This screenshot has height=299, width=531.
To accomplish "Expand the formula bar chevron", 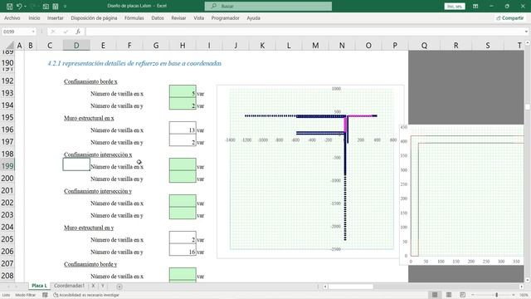I will coord(526,32).
